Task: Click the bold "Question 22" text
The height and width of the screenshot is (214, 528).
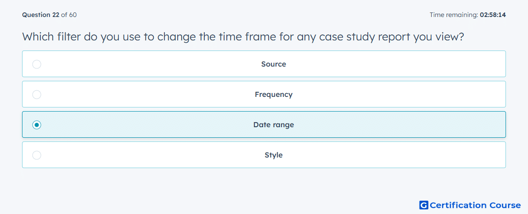Action: point(41,15)
